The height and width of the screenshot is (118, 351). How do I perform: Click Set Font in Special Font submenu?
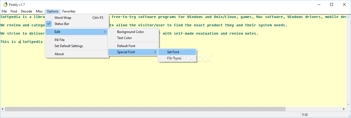(x=177, y=52)
